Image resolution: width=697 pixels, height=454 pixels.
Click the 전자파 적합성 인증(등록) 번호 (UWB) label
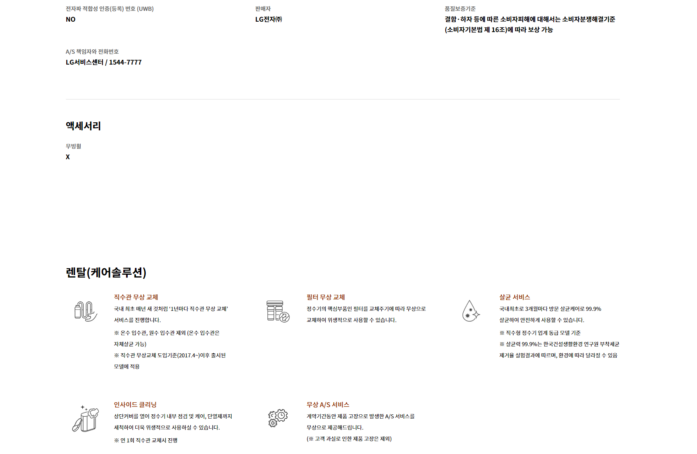point(110,9)
